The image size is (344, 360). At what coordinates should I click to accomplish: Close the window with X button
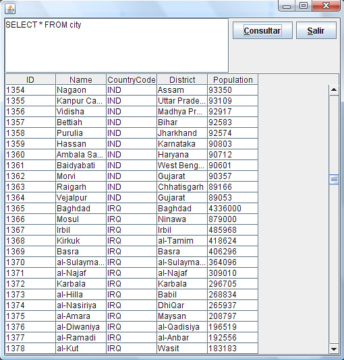click(x=326, y=6)
